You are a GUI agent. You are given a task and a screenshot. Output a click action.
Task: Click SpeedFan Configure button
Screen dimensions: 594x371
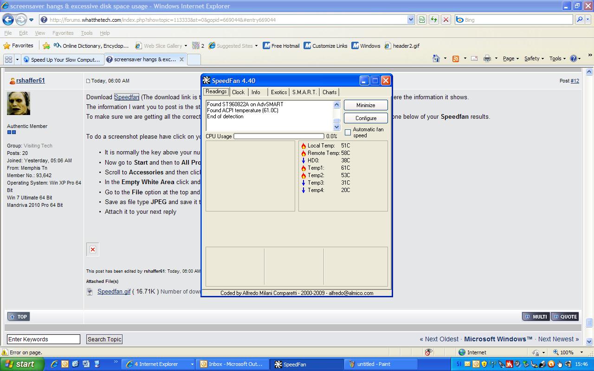pos(366,118)
